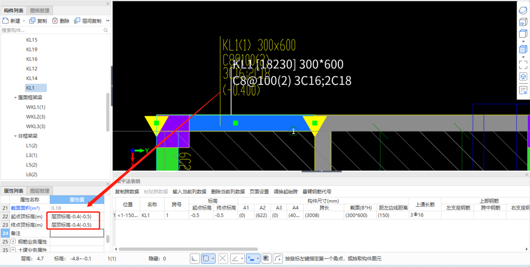530x267 pixels.
Task: Switch to 构件列表 tab
Action: 13,11
